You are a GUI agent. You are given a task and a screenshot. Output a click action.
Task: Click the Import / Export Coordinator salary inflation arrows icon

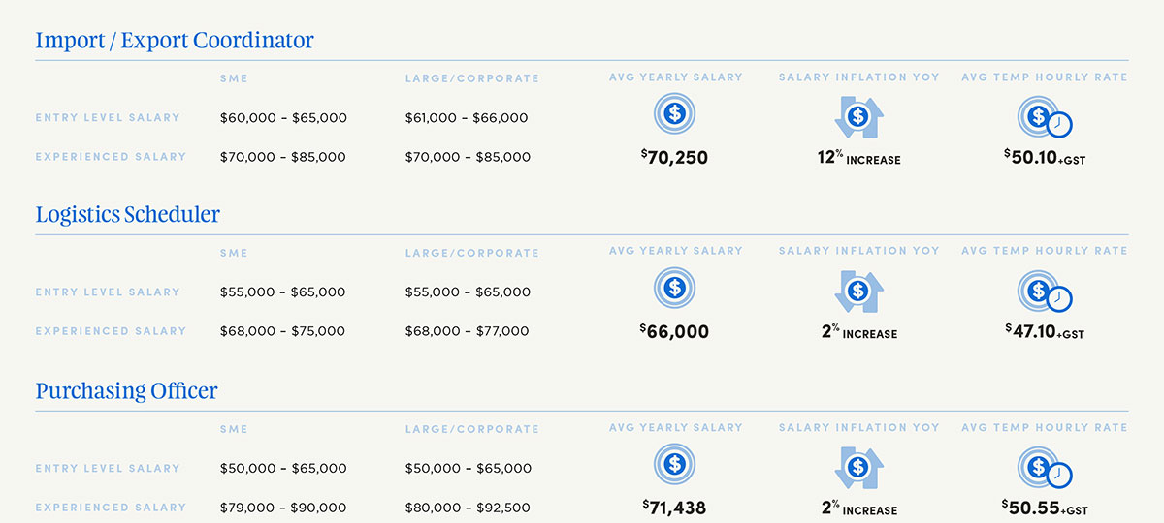(857, 117)
